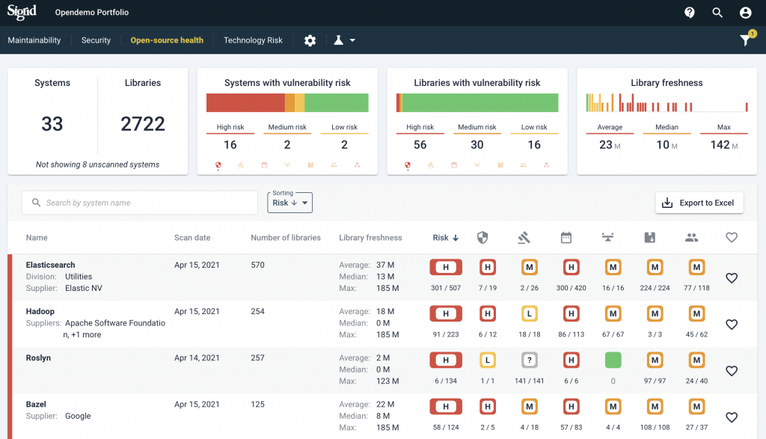Select freshness calendar icon under Systems with vulnerability risk
Screen dimensions: 766x439
tap(264, 165)
